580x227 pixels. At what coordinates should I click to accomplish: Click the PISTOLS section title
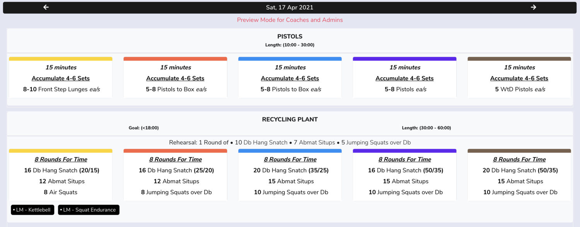(290, 36)
